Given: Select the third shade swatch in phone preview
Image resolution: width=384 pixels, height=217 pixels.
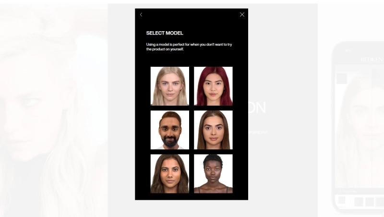Looking at the screenshot, I should tap(370, 202).
